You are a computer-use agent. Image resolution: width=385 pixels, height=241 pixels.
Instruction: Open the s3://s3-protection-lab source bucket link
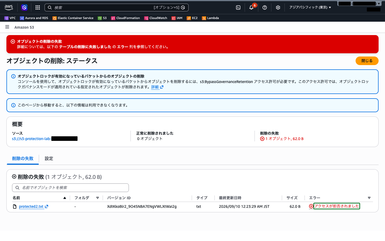(45, 139)
